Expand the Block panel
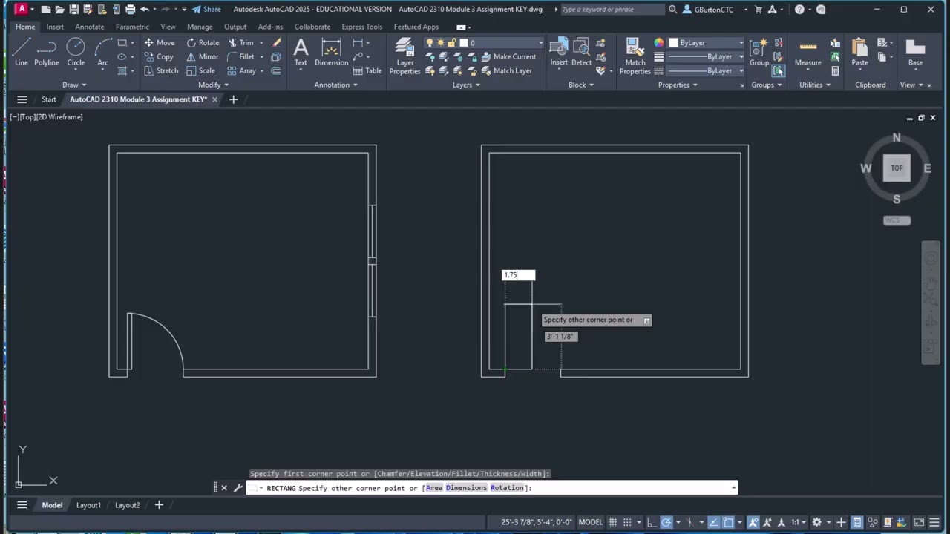The image size is (950, 534). point(580,85)
